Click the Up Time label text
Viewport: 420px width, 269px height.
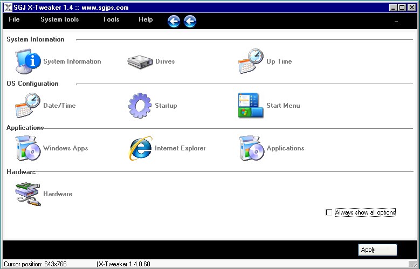(279, 61)
